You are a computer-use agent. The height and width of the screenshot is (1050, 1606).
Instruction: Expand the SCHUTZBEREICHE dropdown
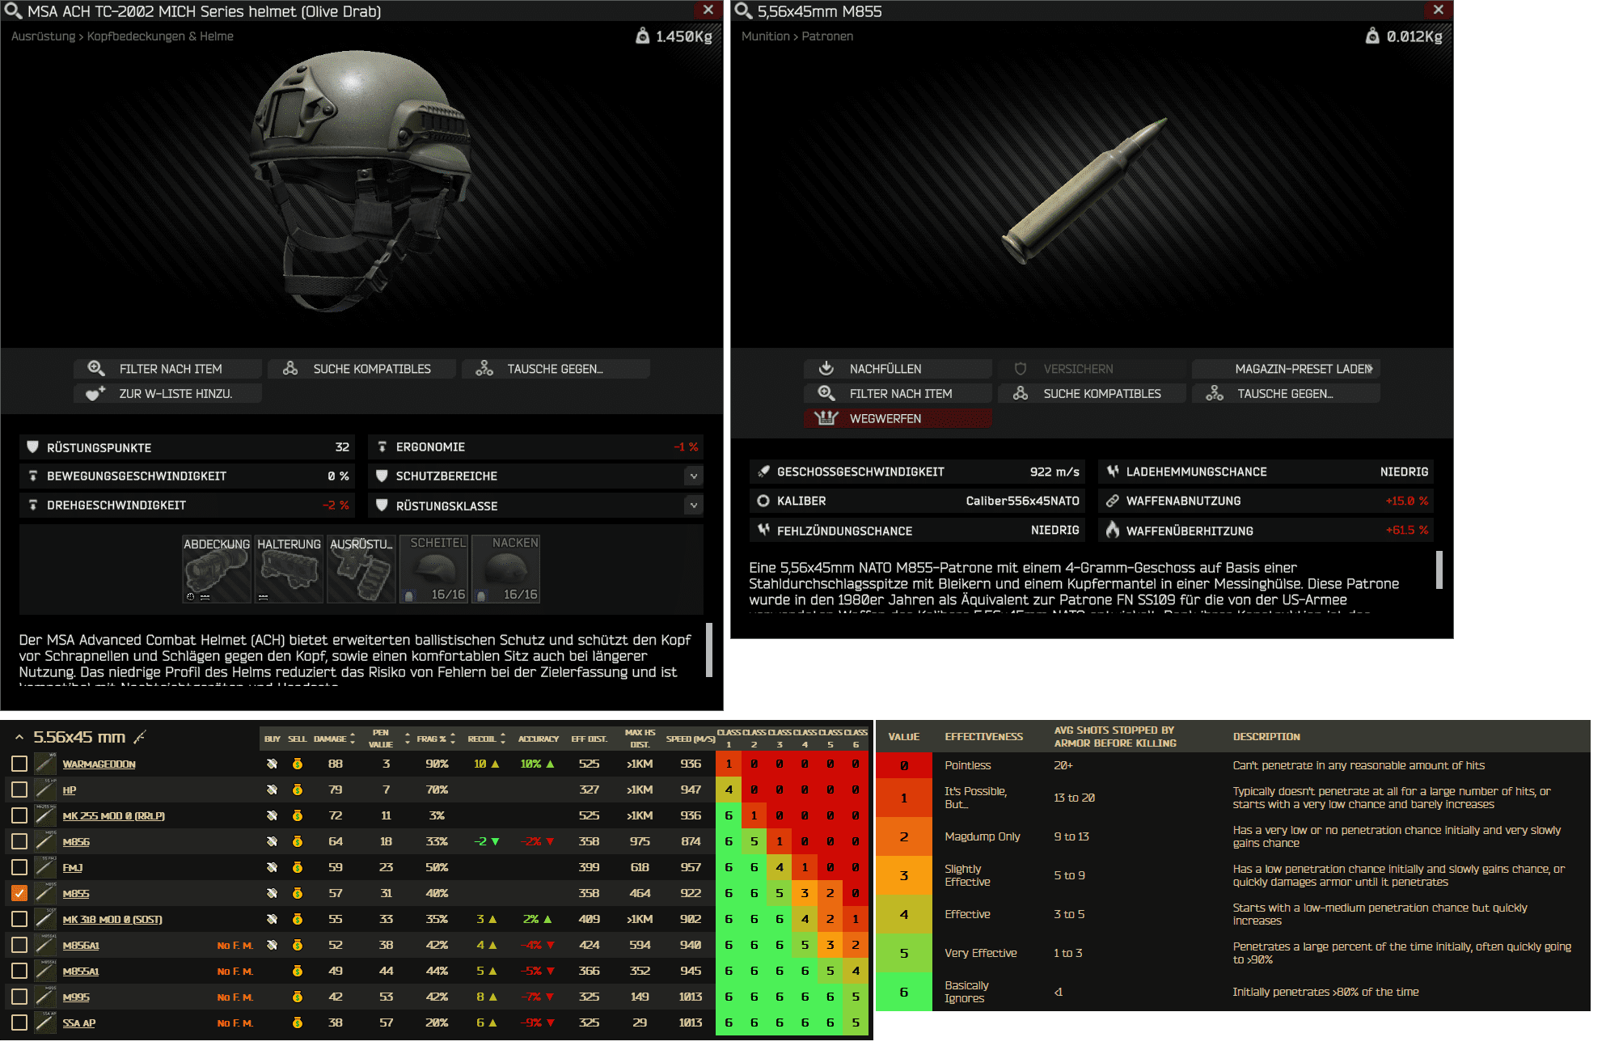pos(693,476)
